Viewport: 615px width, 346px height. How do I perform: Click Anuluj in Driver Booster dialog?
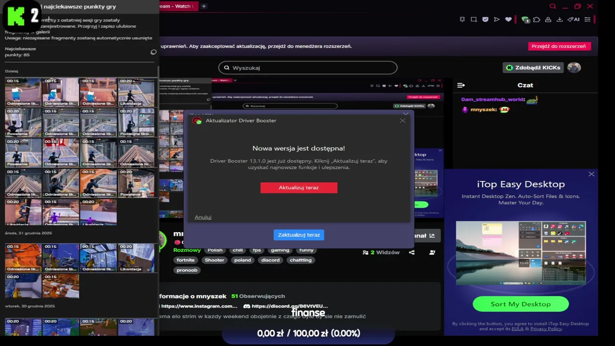203,217
